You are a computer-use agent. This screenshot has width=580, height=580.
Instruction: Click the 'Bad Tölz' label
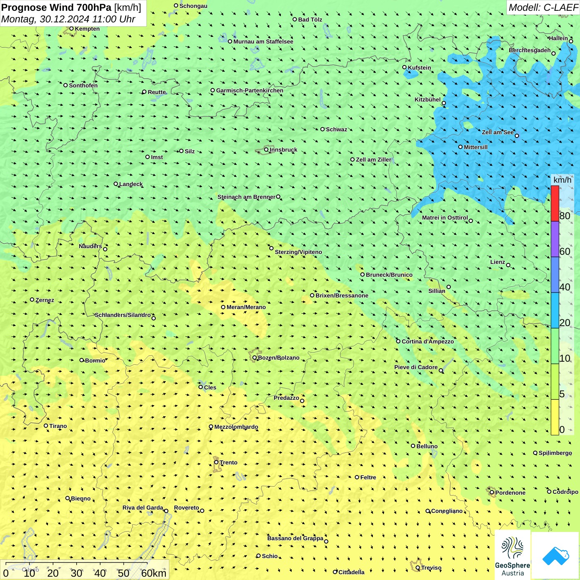tap(310, 19)
